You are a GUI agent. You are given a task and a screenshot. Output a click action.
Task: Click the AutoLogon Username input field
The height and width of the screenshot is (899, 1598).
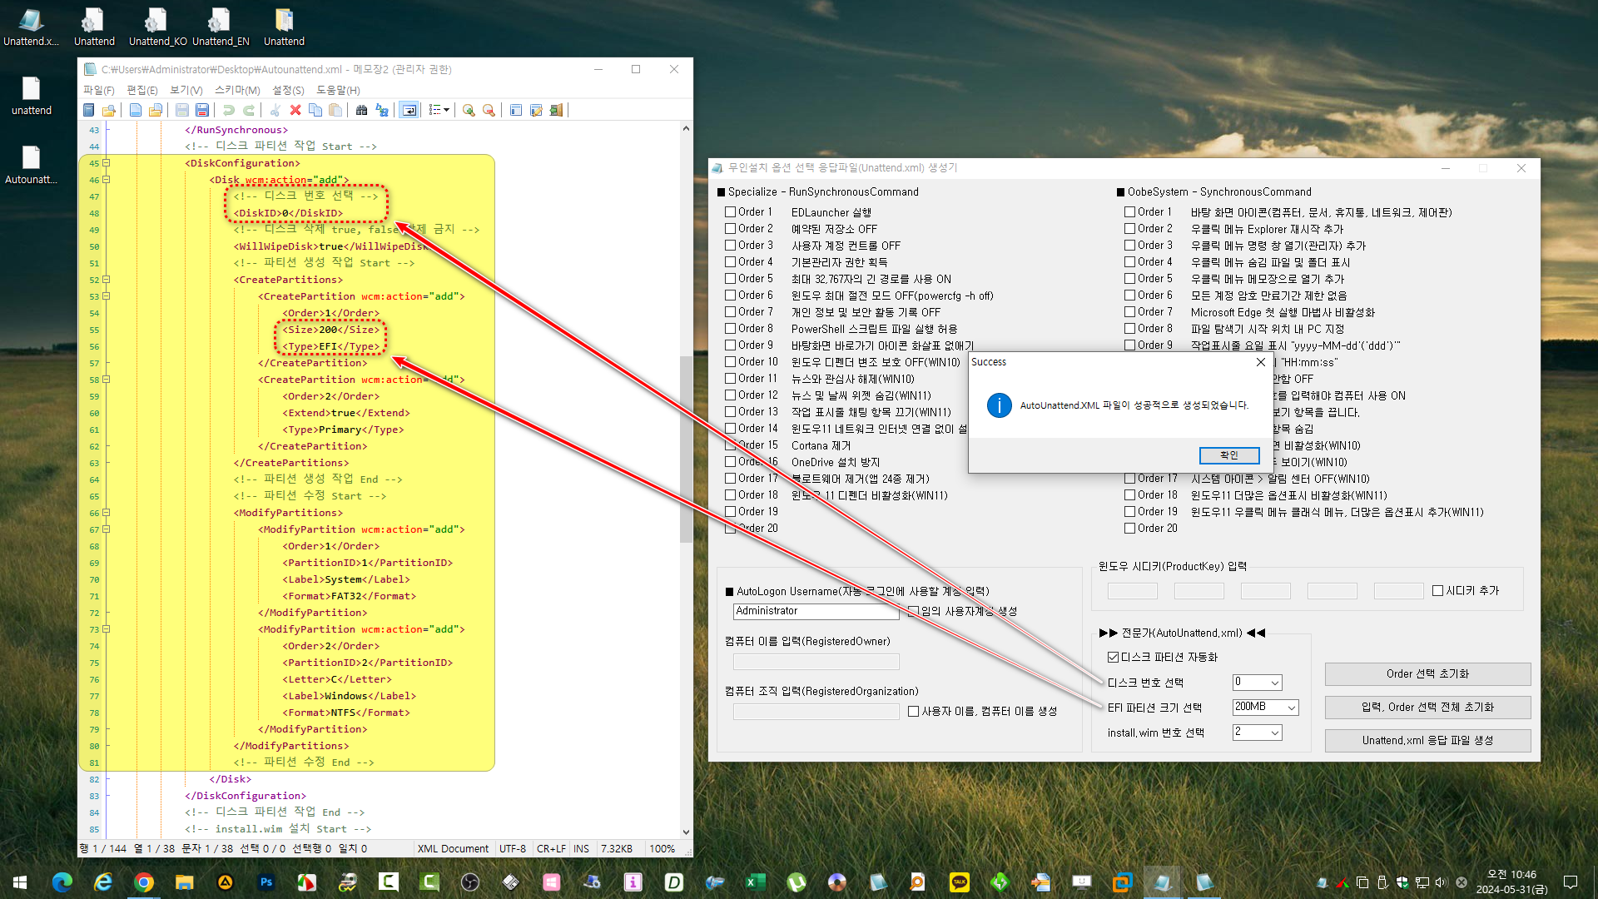pyautogui.click(x=816, y=611)
